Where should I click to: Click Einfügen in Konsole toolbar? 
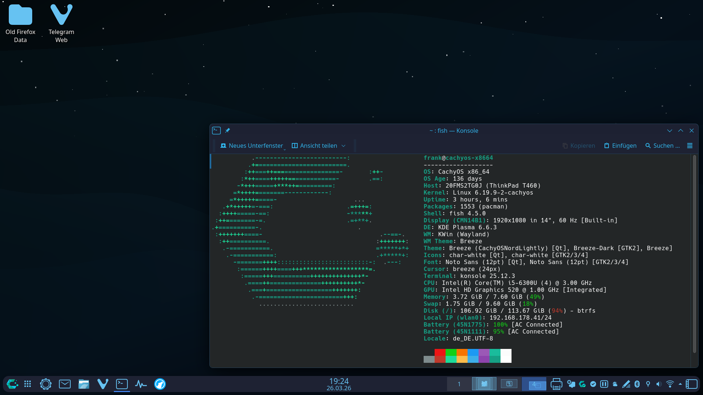pos(620,146)
